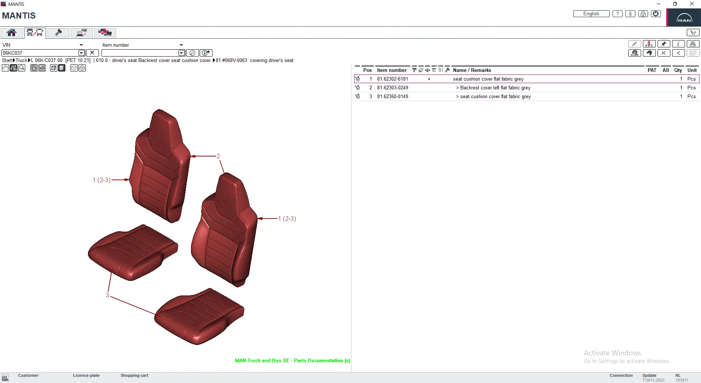The image size is (701, 383).
Task: Select the zoom magnifier tool
Action: tap(22, 68)
